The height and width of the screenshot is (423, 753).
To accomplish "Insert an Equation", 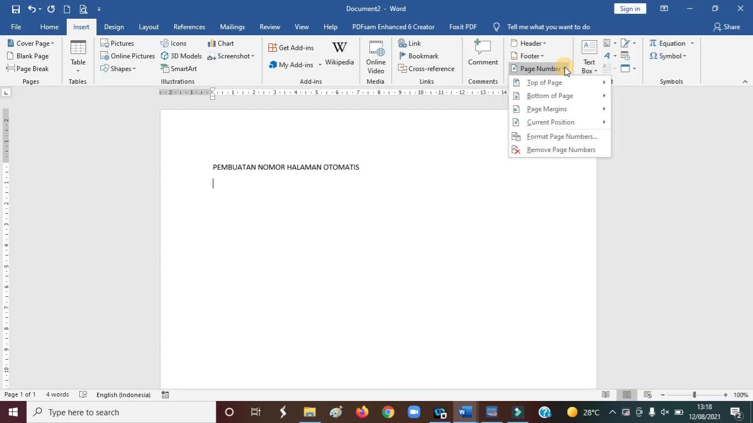I will pos(667,44).
